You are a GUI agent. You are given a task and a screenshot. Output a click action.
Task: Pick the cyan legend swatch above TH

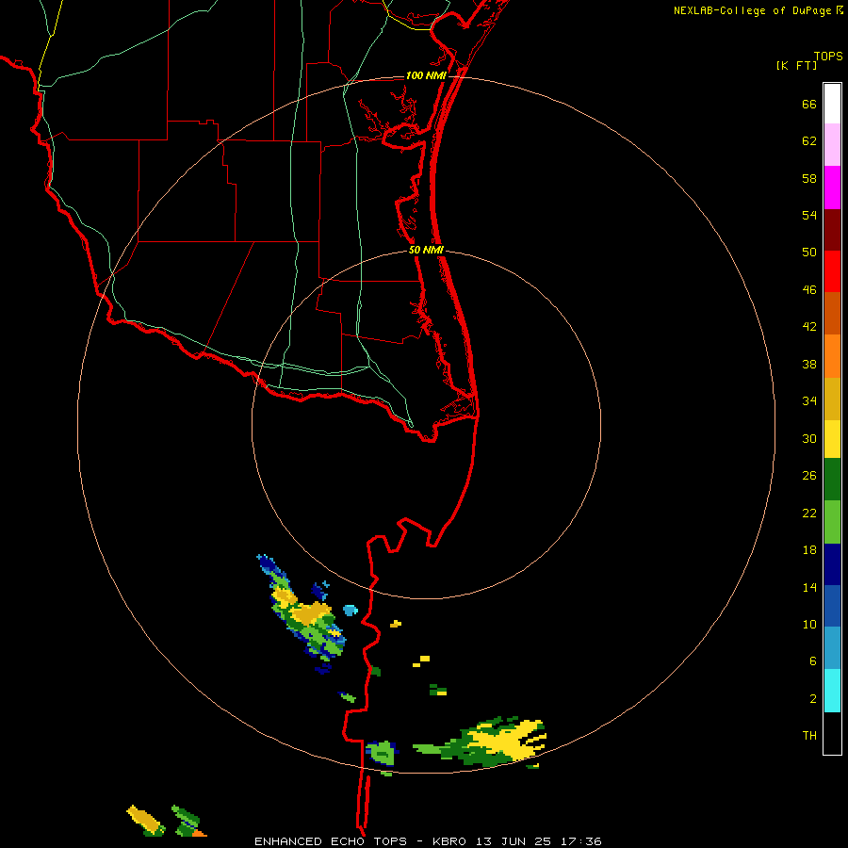(832, 690)
